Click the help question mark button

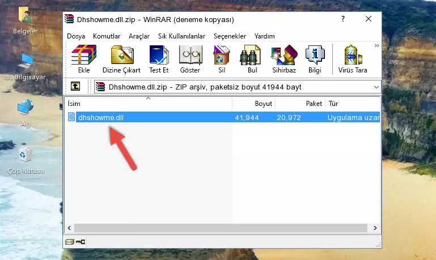point(343,19)
